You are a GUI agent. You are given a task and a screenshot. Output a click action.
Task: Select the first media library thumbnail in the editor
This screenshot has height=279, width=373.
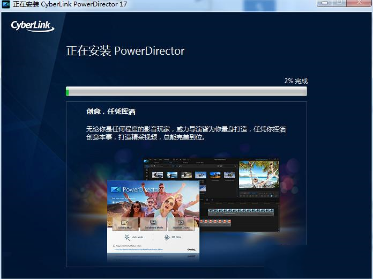[x=158, y=175]
